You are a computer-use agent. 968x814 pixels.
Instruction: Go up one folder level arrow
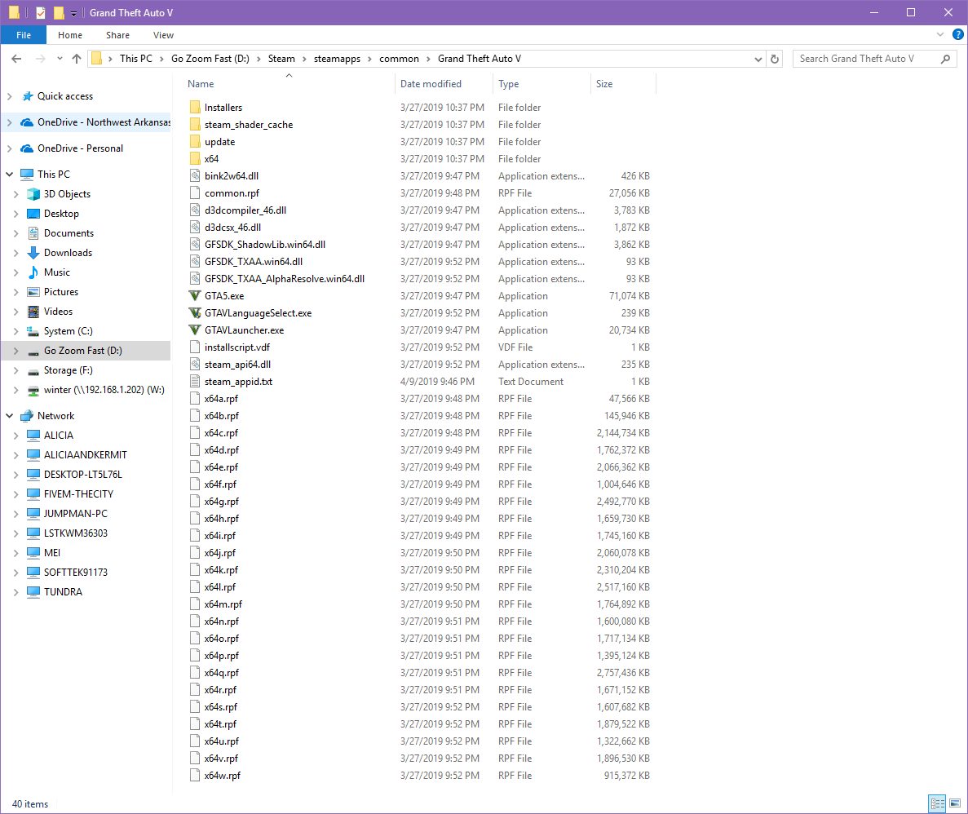pyautogui.click(x=77, y=59)
